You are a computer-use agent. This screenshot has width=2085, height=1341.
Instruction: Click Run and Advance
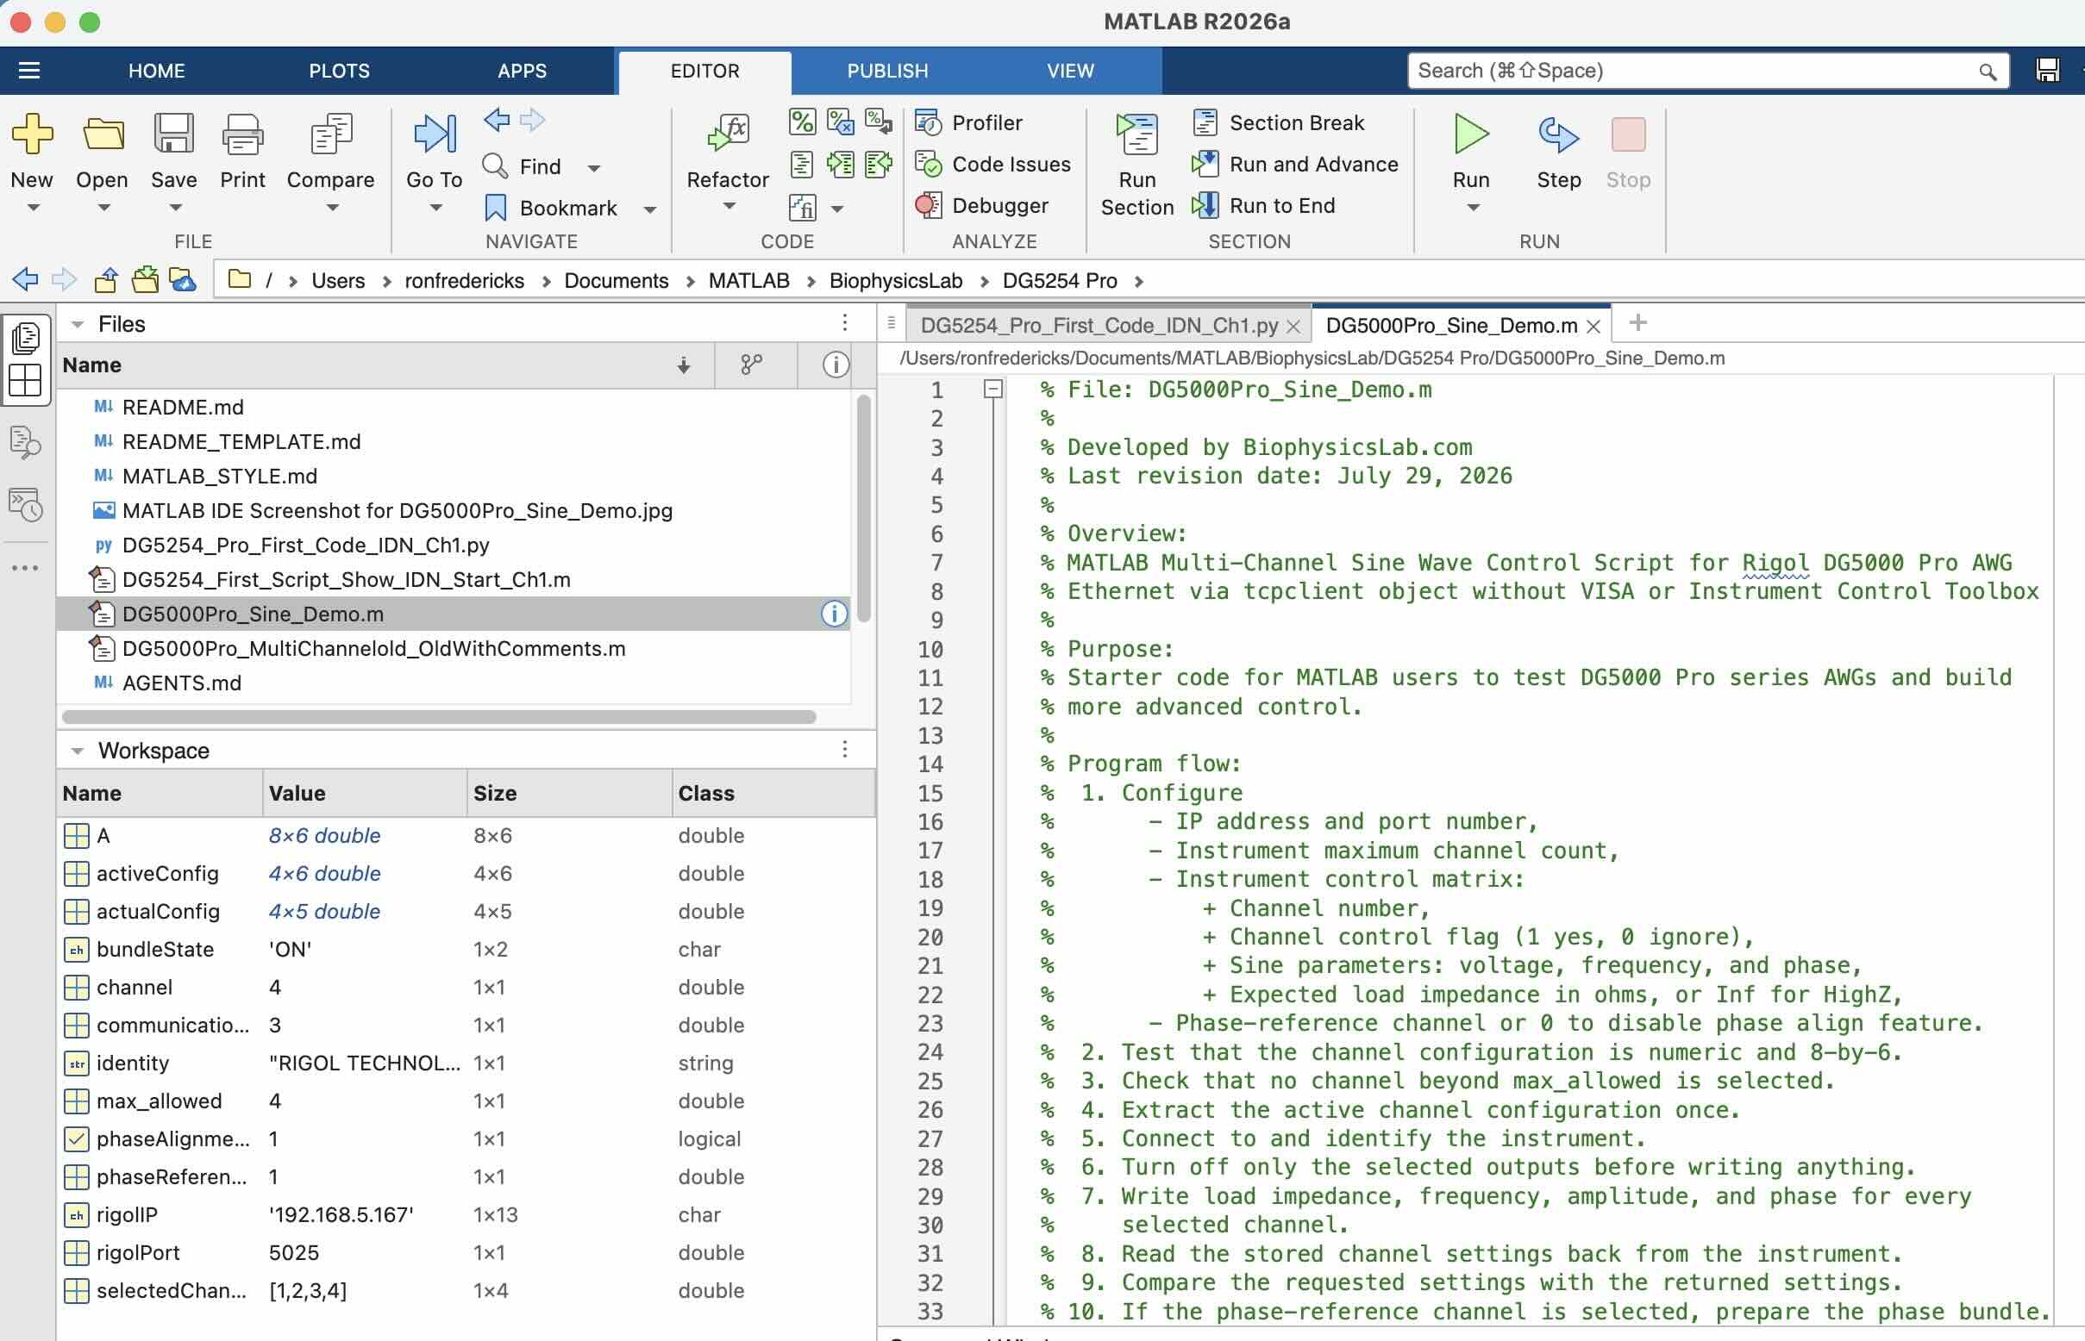(1295, 164)
